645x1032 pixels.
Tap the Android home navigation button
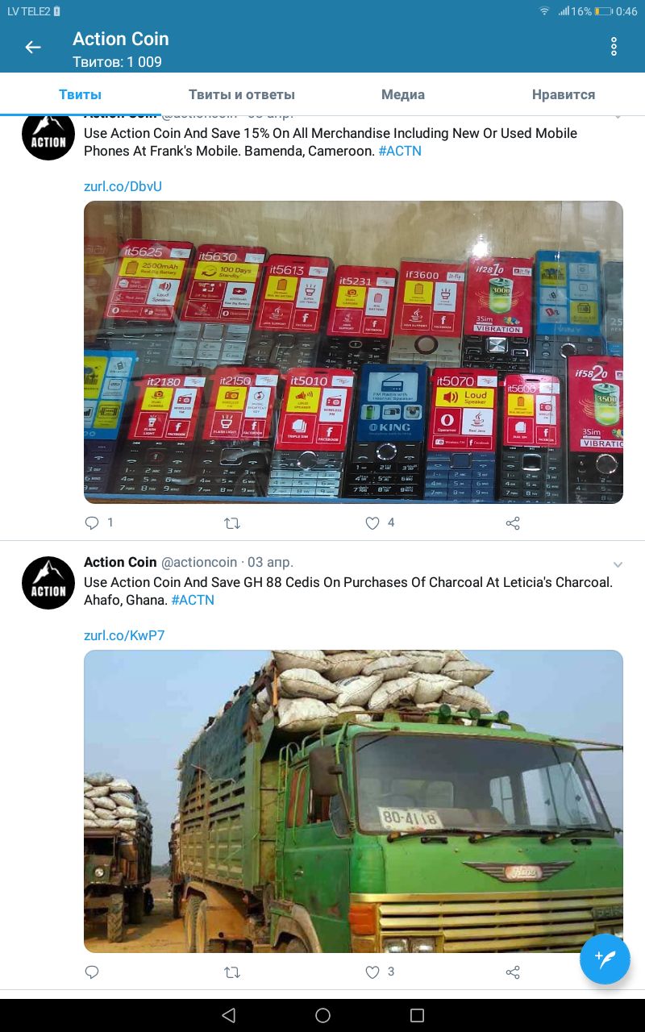[322, 1015]
